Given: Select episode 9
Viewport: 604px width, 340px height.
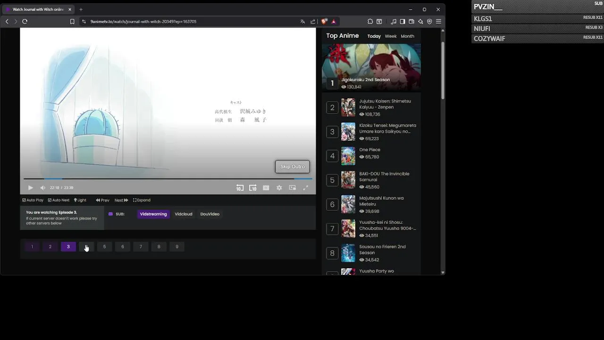Looking at the screenshot, I should click(x=177, y=246).
